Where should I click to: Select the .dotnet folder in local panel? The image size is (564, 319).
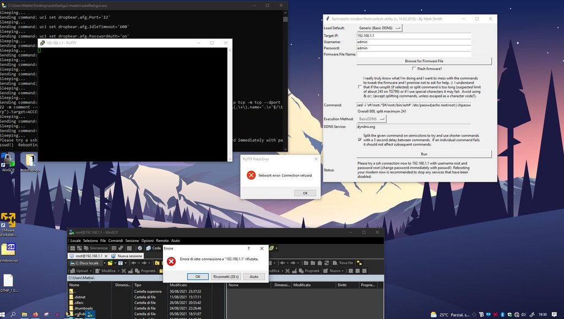pyautogui.click(x=80, y=297)
